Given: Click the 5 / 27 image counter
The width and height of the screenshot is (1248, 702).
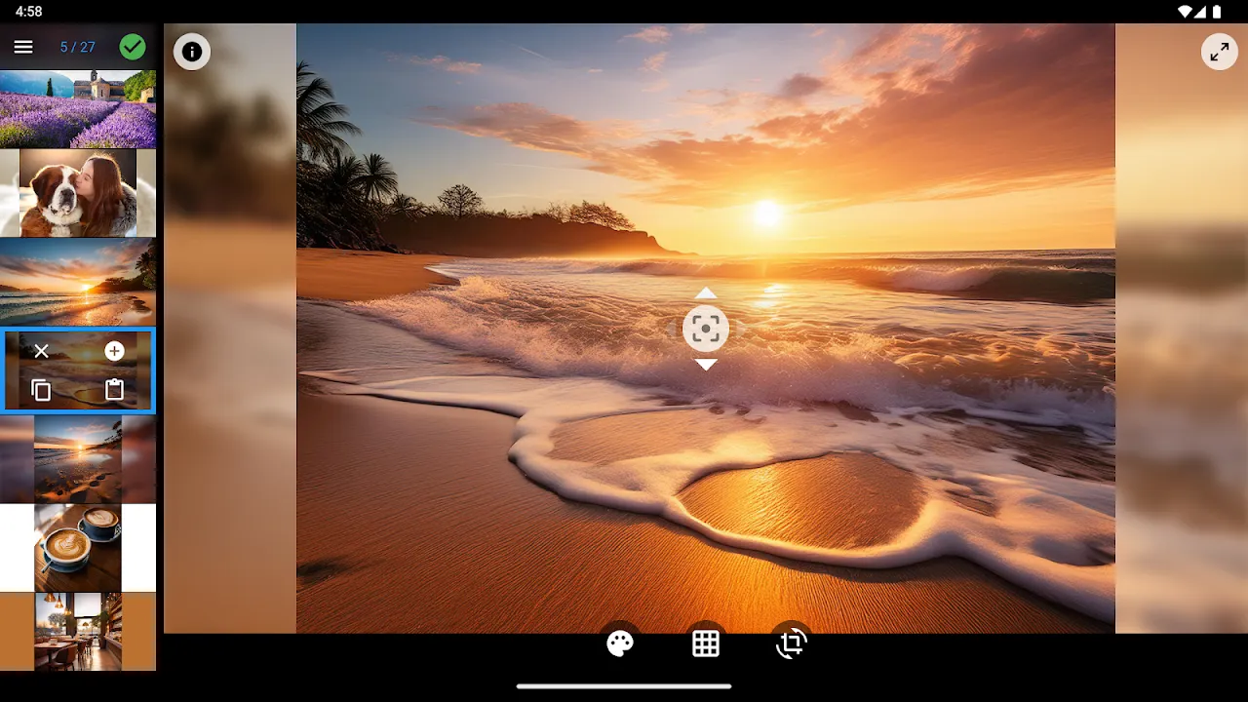Looking at the screenshot, I should [x=78, y=47].
